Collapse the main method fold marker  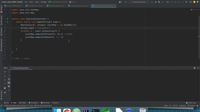click(11, 22)
